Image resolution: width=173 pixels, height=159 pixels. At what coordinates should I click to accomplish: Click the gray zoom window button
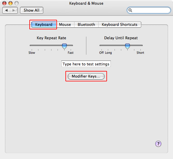(17, 3)
